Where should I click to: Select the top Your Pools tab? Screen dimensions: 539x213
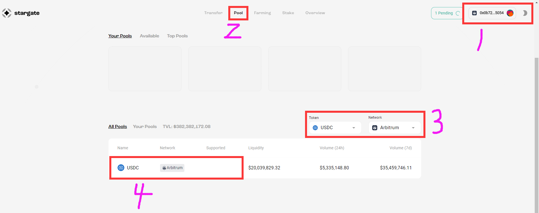120,36
